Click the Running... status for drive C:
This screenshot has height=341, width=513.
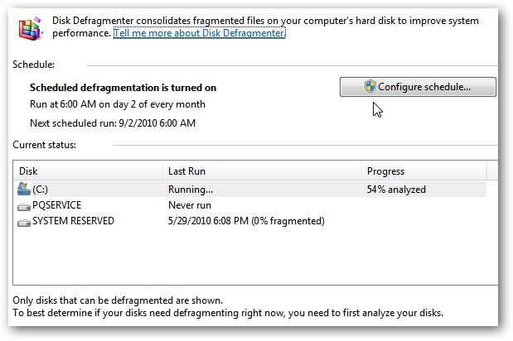[190, 190]
